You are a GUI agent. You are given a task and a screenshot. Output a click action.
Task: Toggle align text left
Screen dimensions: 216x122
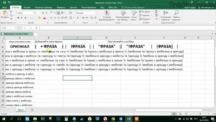coord(51,18)
